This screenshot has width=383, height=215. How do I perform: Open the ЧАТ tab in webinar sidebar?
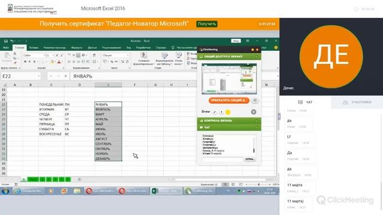click(x=305, y=102)
